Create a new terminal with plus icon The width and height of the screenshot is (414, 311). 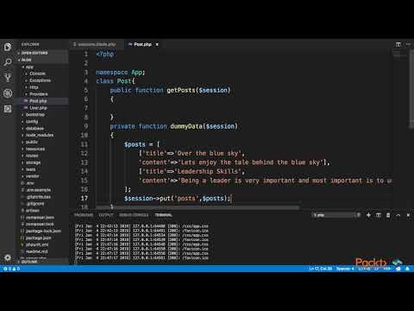[x=368, y=215]
